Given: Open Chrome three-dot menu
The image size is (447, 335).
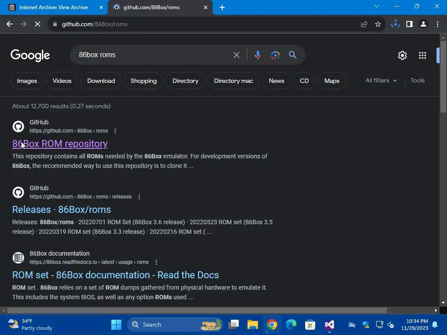Looking at the screenshot, I should point(437,24).
